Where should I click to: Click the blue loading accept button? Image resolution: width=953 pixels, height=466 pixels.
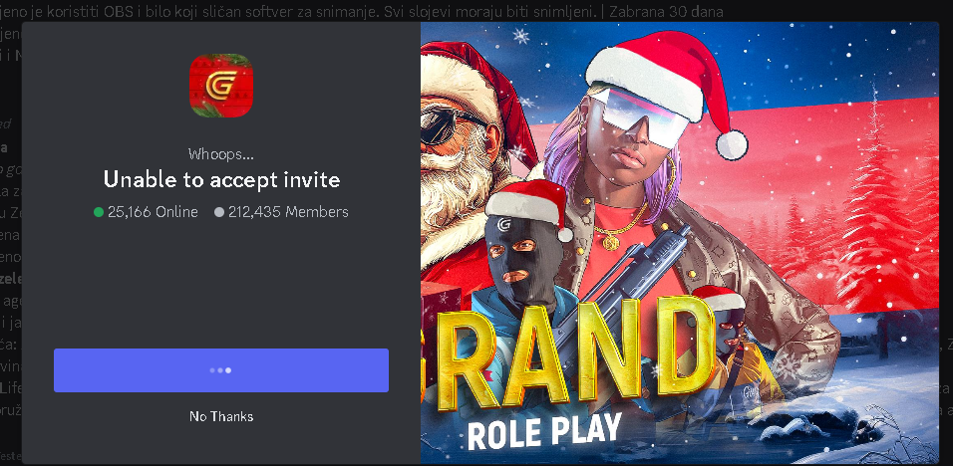click(221, 370)
